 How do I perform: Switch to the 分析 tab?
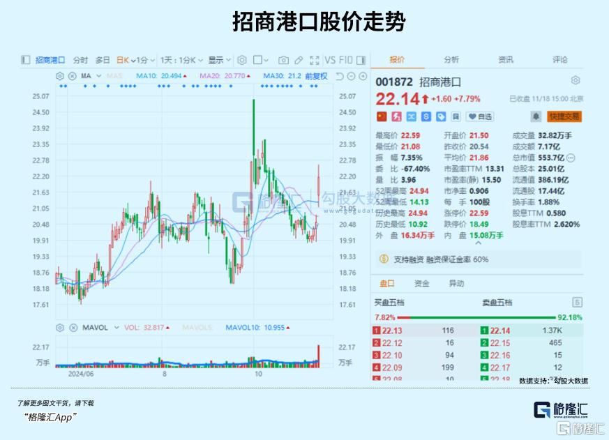tap(451, 60)
